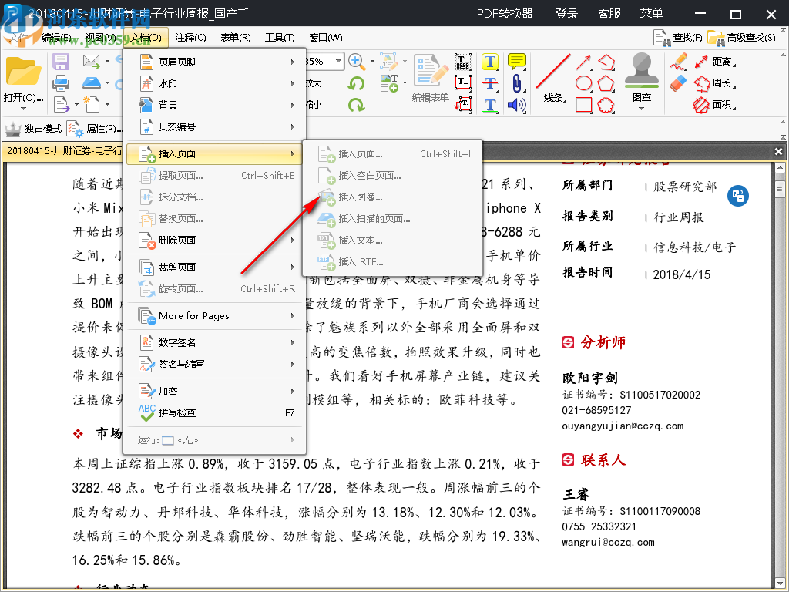The image size is (789, 592).
Task: Click the paperclip attachment annotation tool
Action: pyautogui.click(x=517, y=82)
